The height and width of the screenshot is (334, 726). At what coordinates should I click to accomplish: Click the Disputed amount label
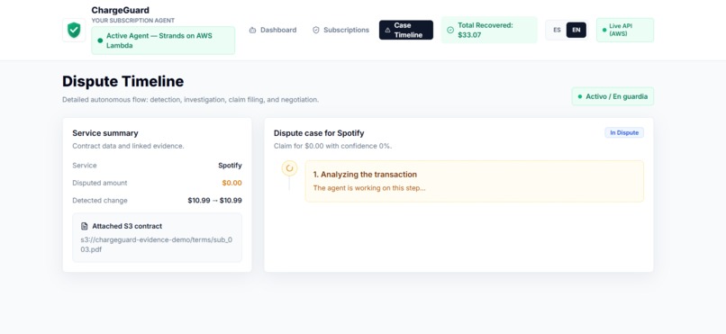pos(100,183)
